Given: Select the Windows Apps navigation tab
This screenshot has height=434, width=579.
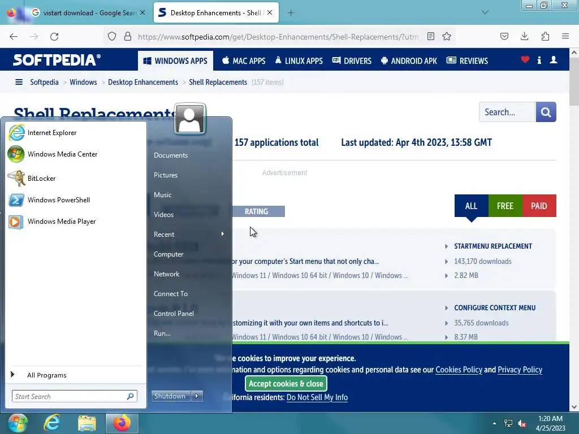Looking at the screenshot, I should click(175, 61).
